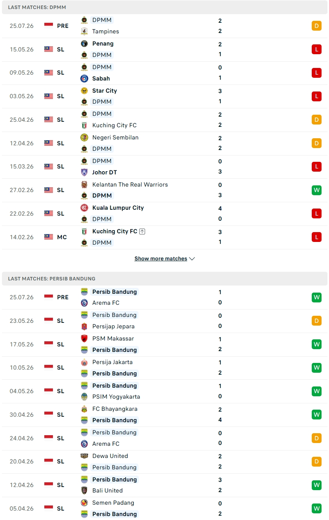Open the FC Bhayangkara vs Persib Bandung match row
The width and height of the screenshot is (329, 520).
click(x=165, y=415)
